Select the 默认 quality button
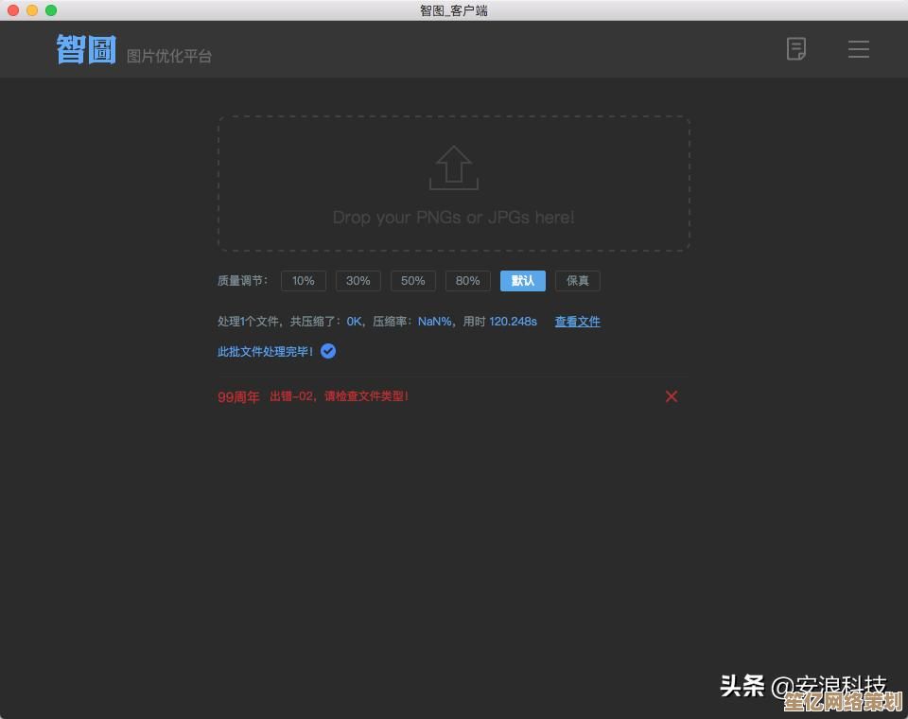Screen dimensions: 908x719 pyautogui.click(x=523, y=281)
